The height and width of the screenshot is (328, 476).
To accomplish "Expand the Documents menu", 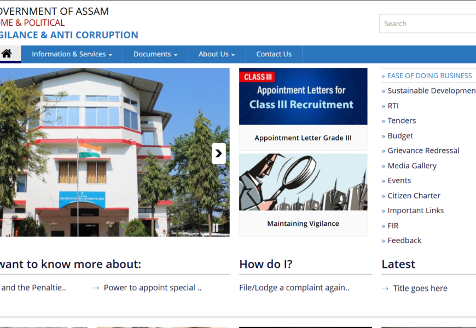I will click(x=155, y=54).
